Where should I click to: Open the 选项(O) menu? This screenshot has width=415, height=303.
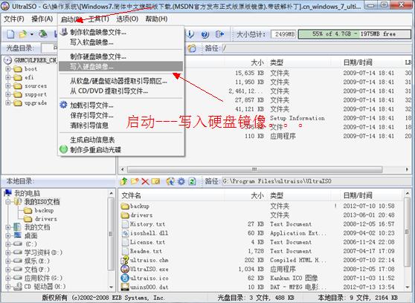pos(127,19)
